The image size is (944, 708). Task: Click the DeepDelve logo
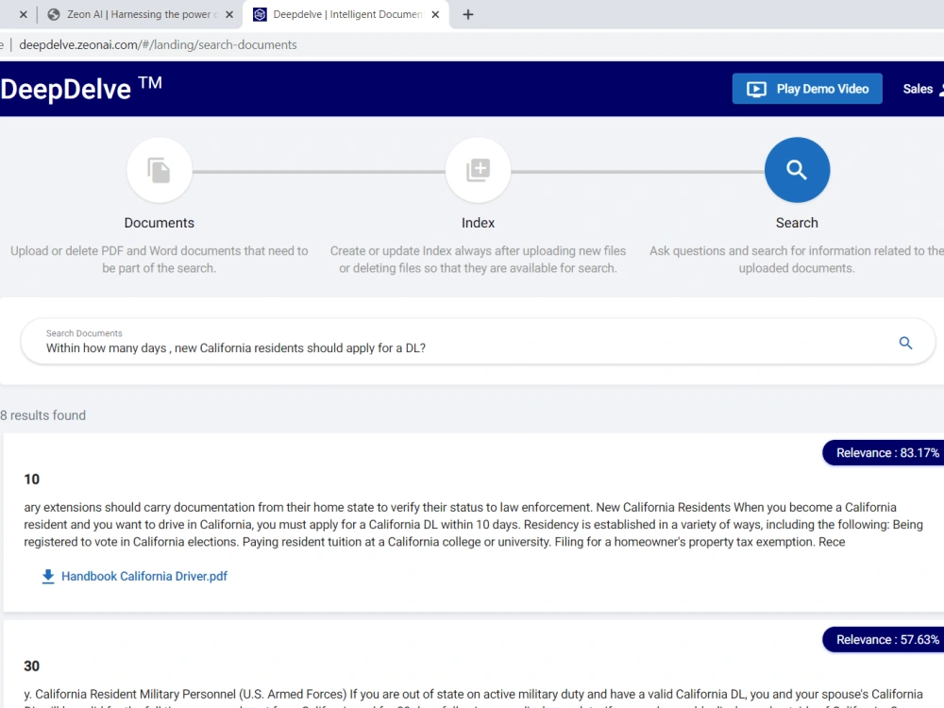pos(81,89)
